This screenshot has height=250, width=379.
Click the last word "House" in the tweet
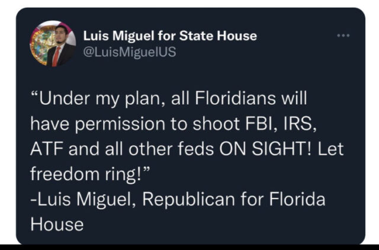(x=57, y=225)
